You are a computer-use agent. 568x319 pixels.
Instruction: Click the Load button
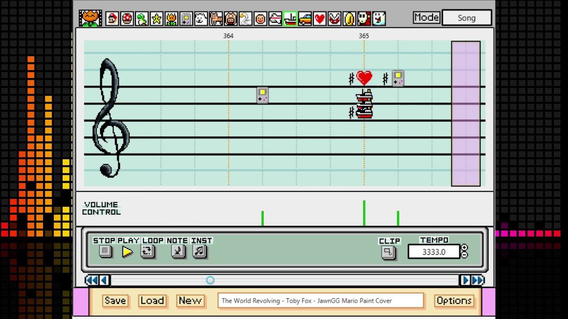pyautogui.click(x=152, y=300)
